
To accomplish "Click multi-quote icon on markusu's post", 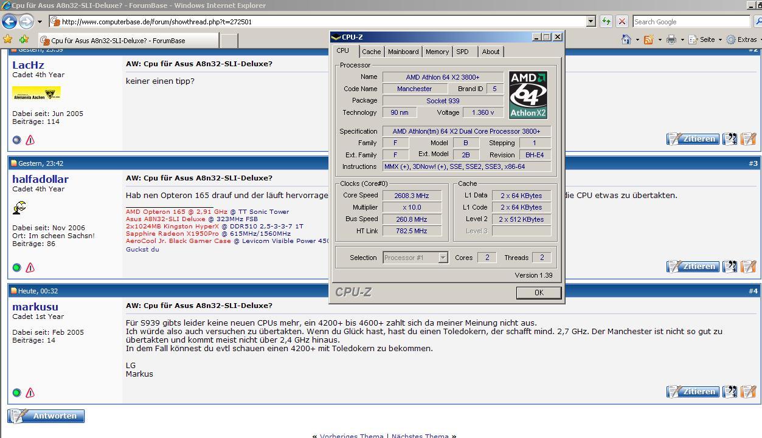I will point(730,392).
